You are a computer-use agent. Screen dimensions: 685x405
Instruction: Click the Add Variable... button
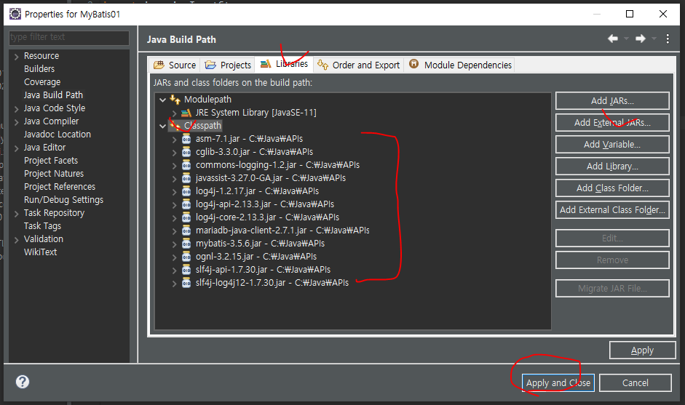(612, 145)
